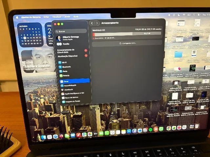
Task: Open the October calendar widget
Action: pos(30,35)
